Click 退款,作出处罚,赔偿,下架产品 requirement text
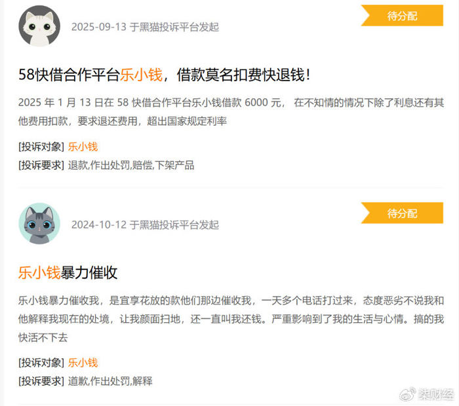 131,166
